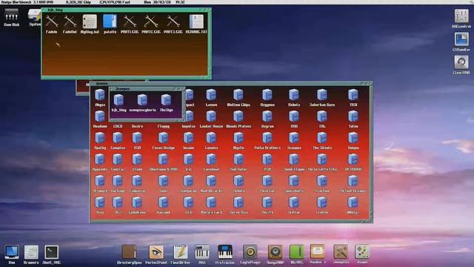Open the TRSI drawer

(353, 95)
